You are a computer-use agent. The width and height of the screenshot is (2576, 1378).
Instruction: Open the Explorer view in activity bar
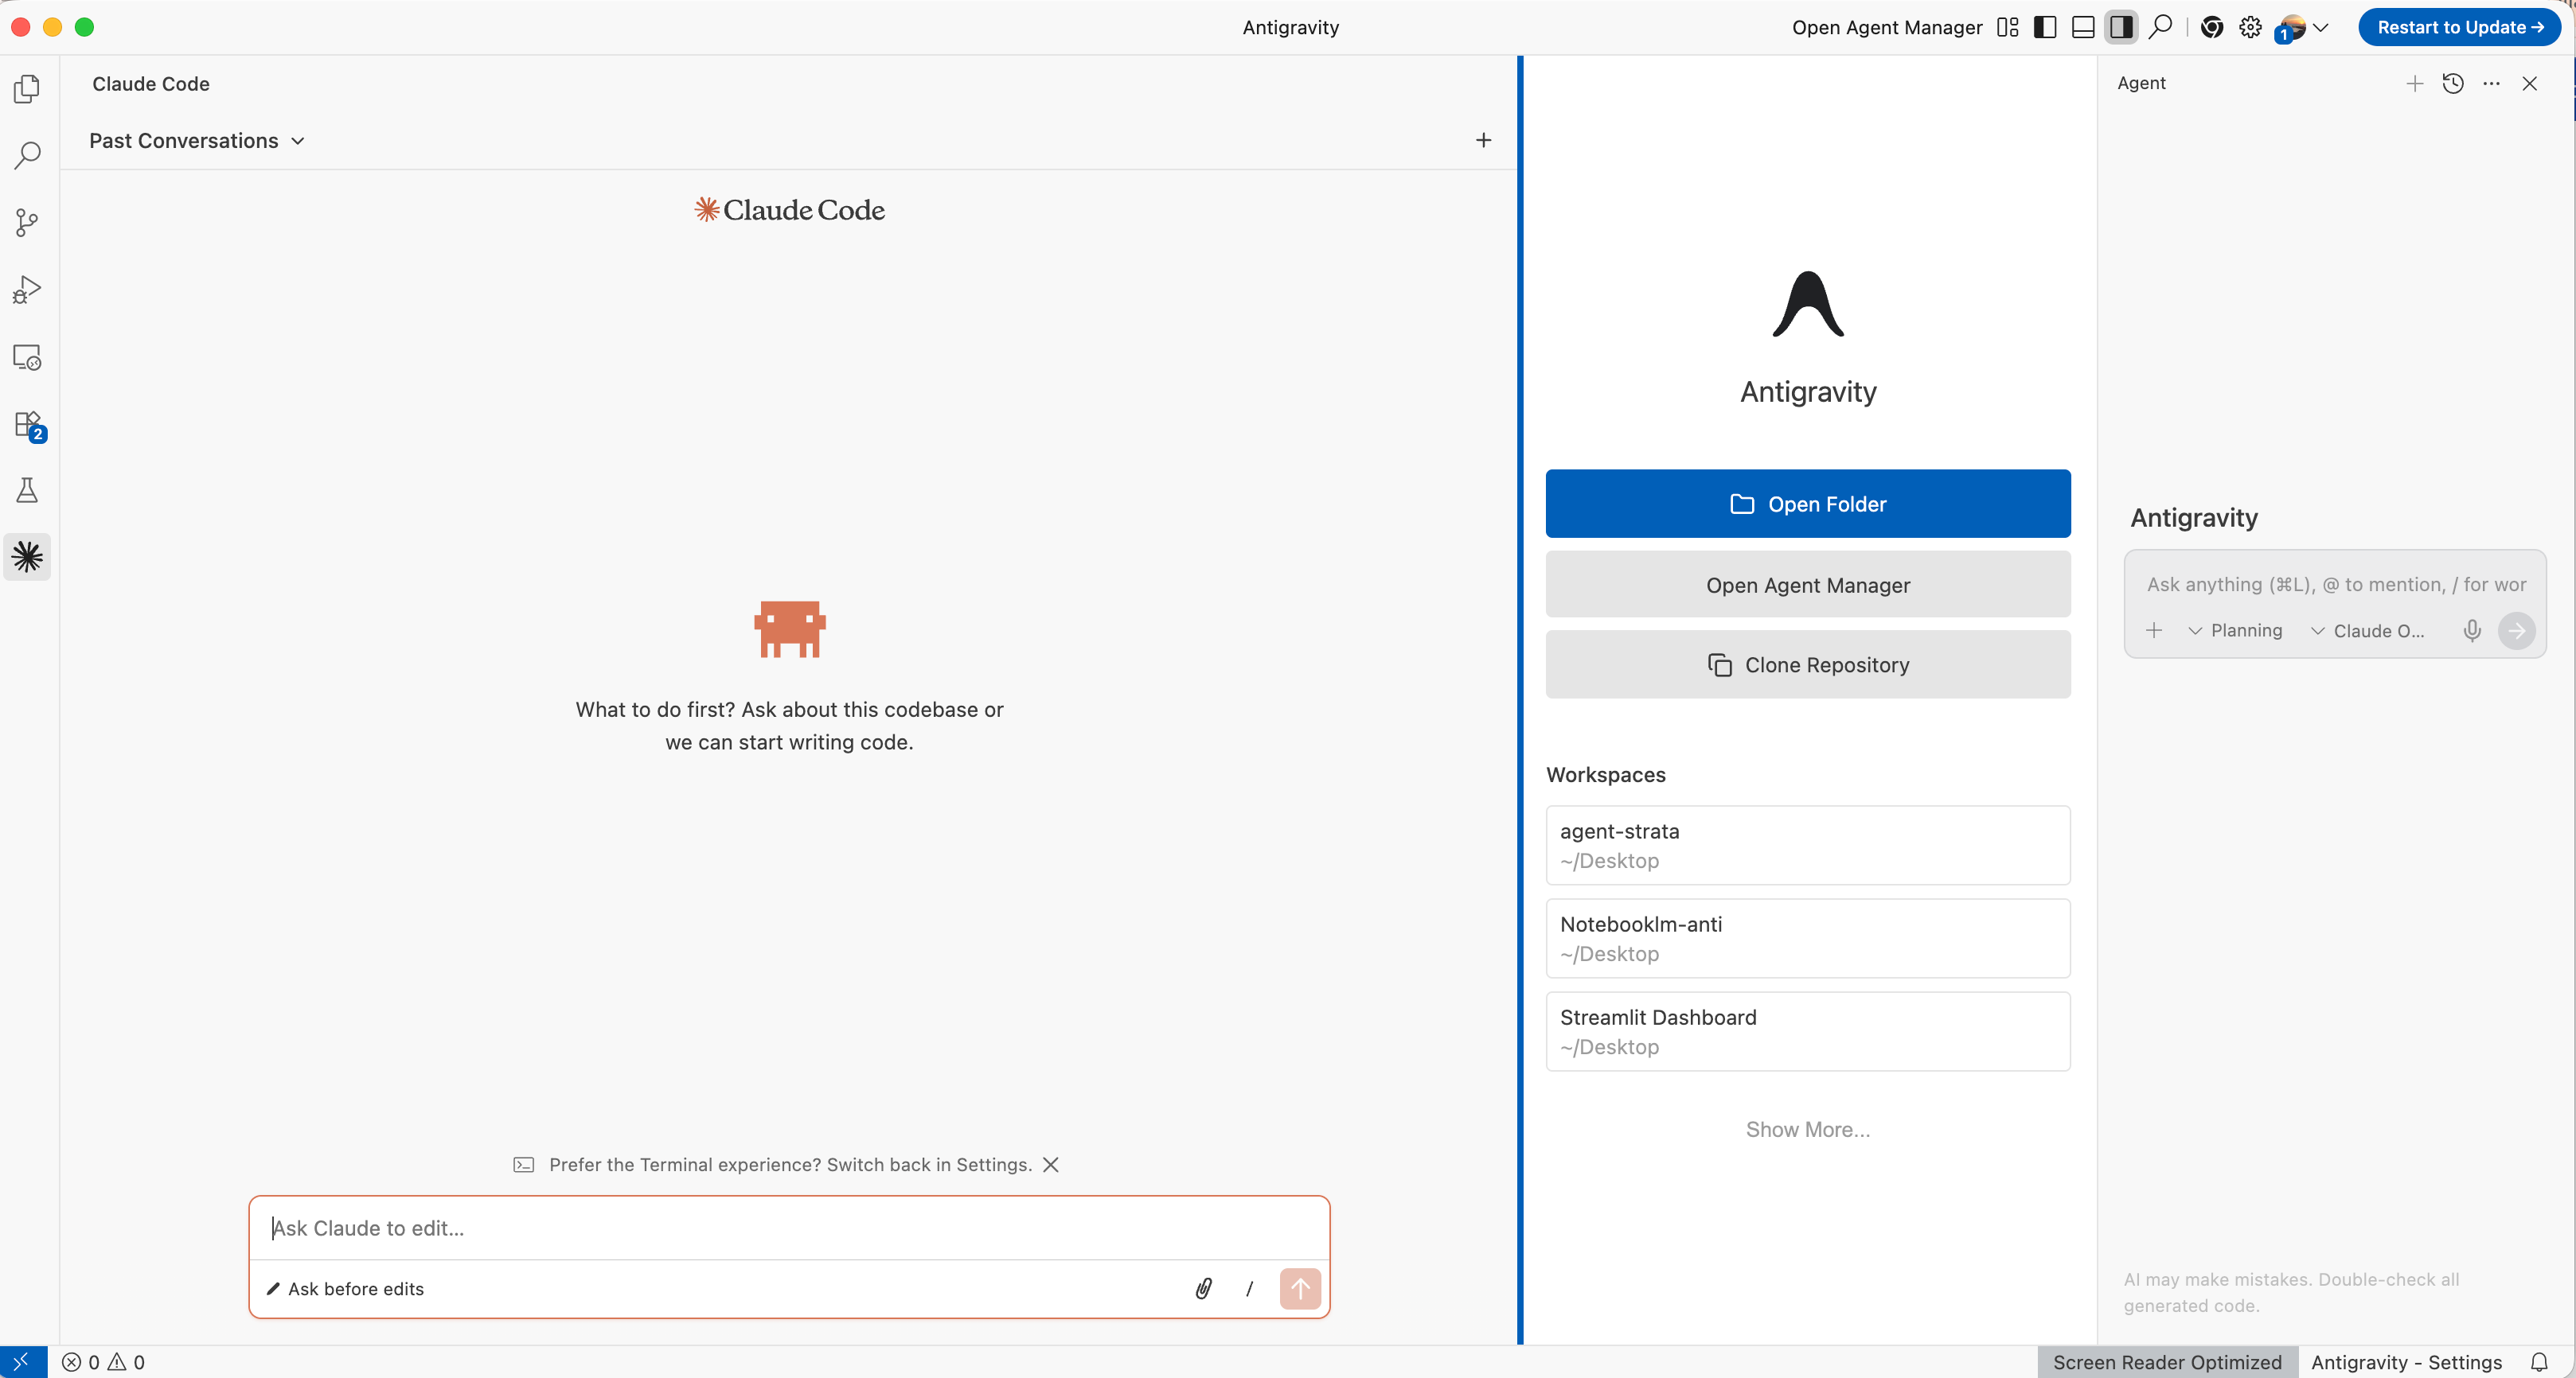(x=27, y=89)
